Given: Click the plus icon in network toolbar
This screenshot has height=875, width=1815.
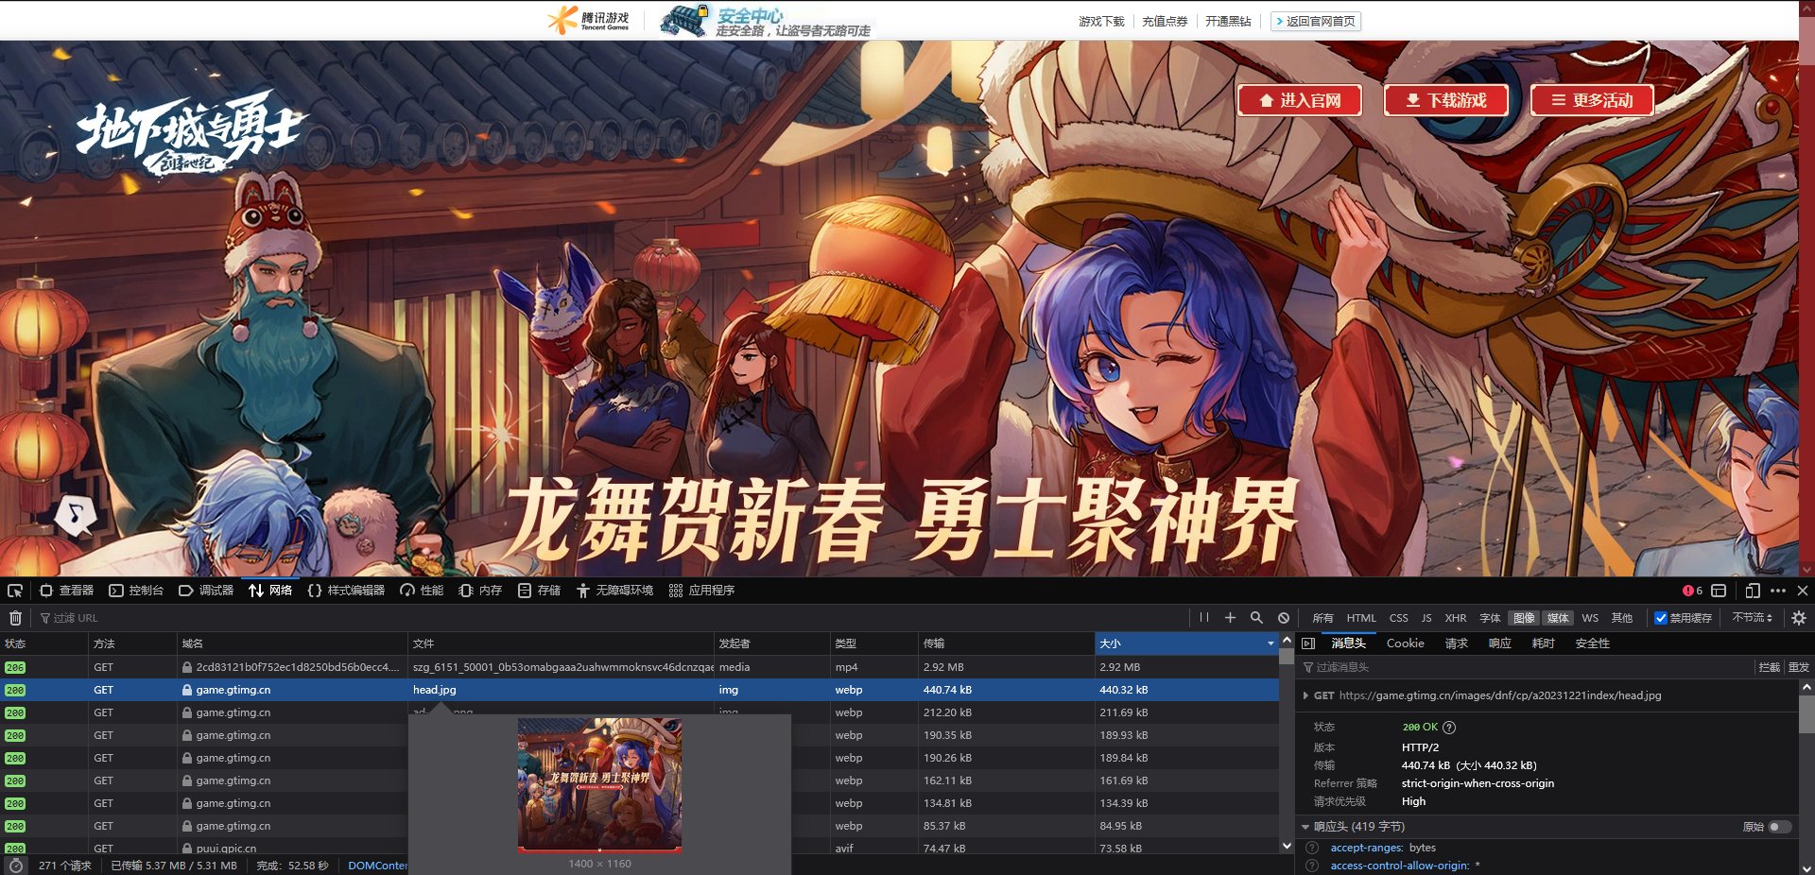Looking at the screenshot, I should point(1230,617).
